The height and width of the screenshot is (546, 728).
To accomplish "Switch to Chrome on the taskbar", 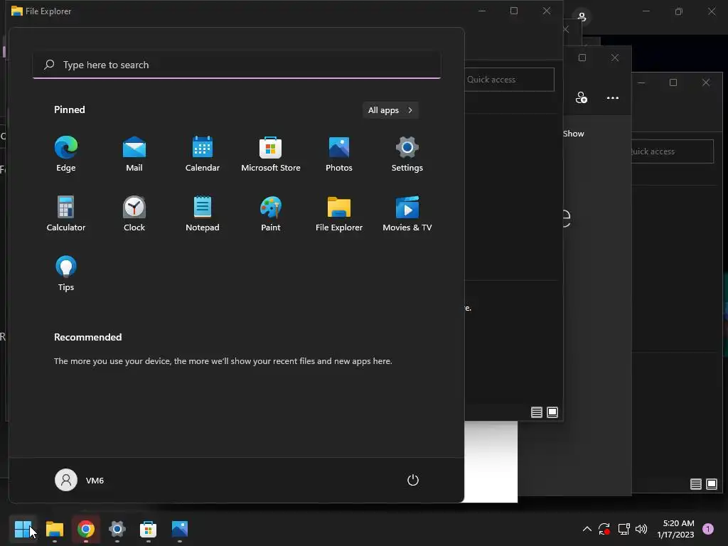I will tap(86, 529).
